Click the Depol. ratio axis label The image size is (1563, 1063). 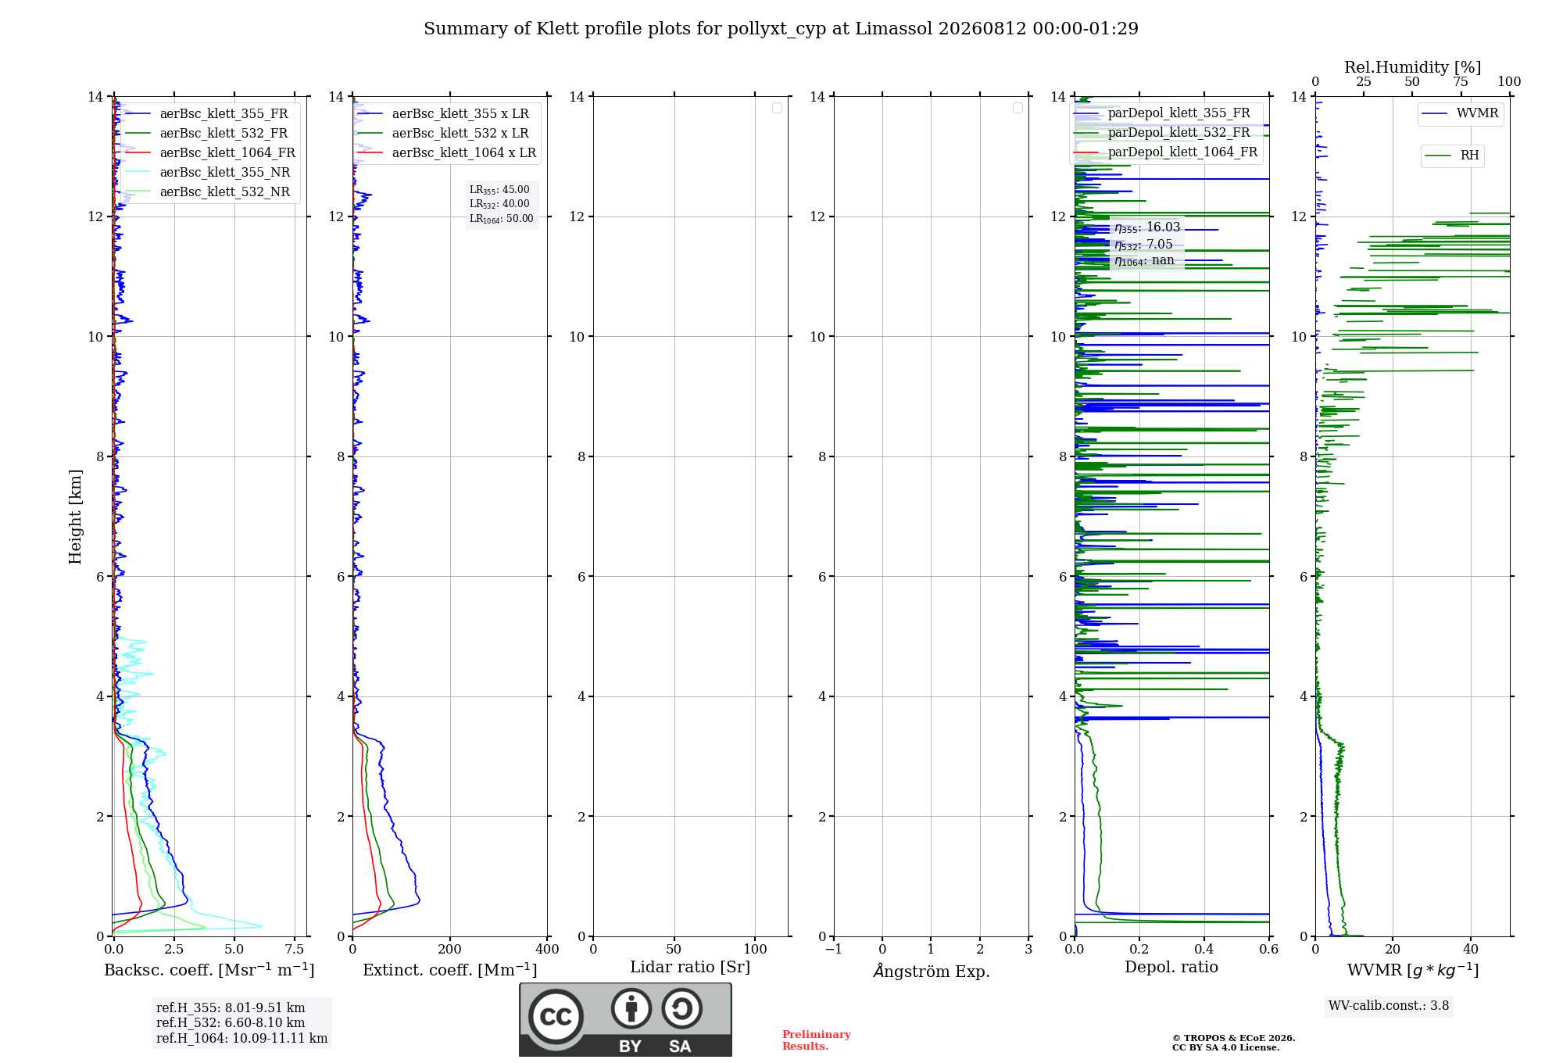pos(1171,968)
